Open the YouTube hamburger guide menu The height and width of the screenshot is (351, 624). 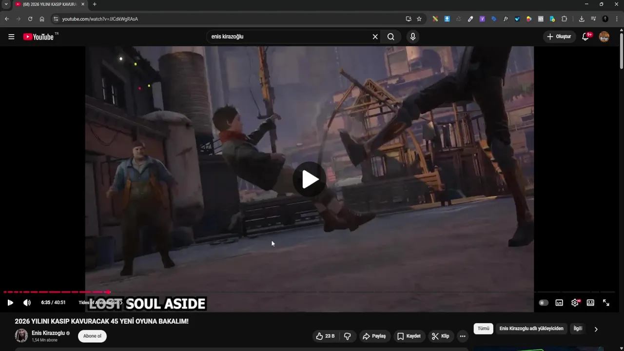point(11,37)
